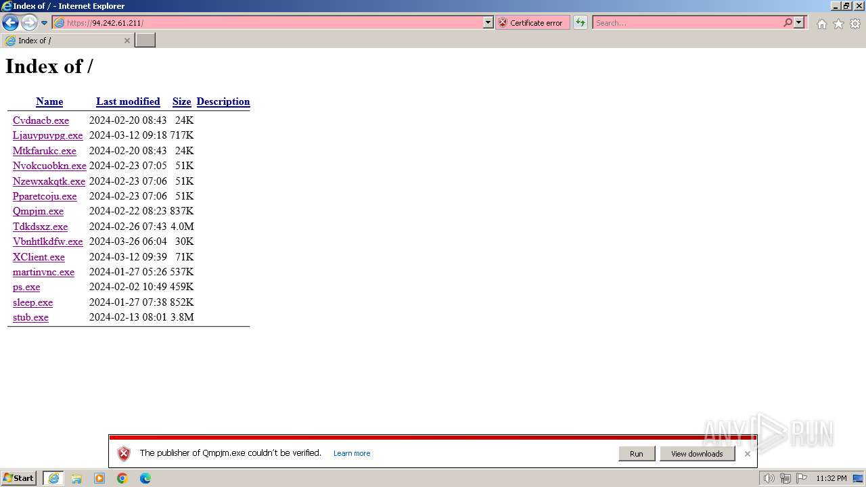The height and width of the screenshot is (487, 866).
Task: Sort listing by Size column
Action: coord(181,101)
